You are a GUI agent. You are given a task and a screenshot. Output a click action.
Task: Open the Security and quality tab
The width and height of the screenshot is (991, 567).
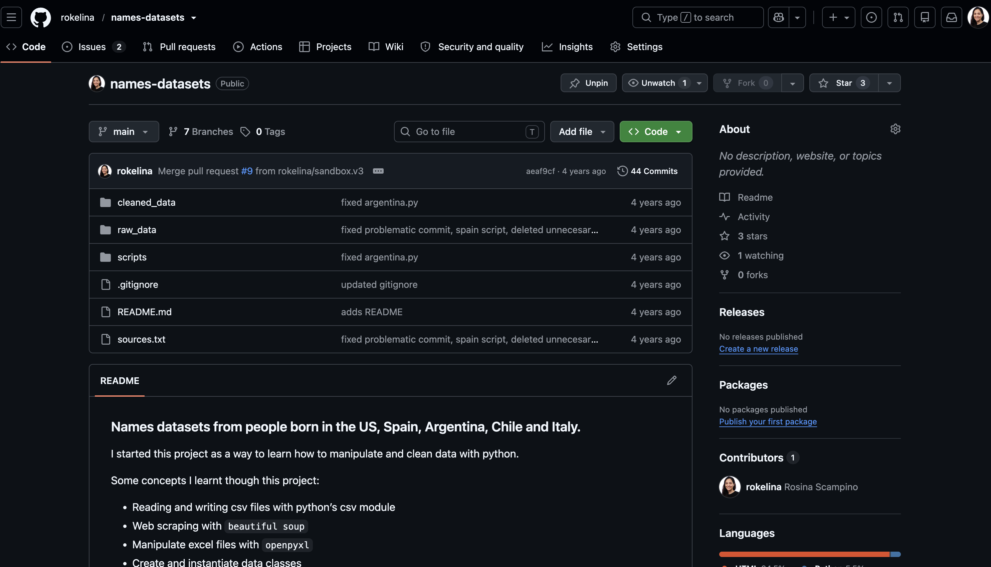(472, 47)
